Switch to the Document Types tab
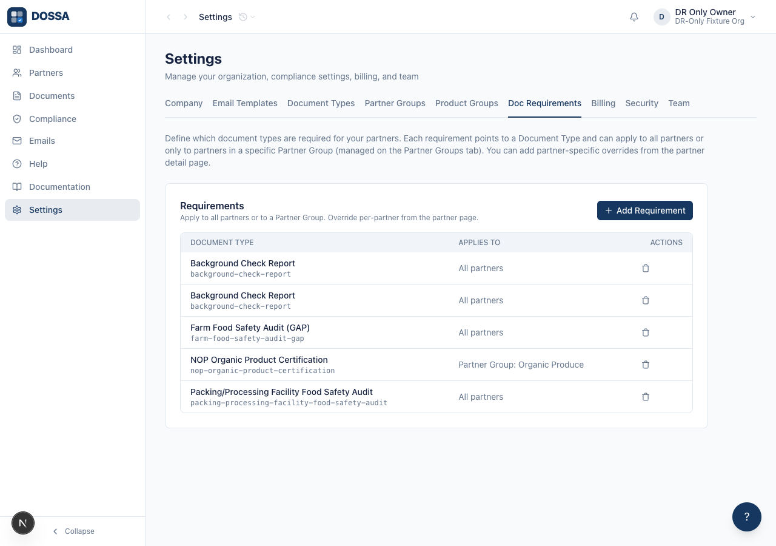This screenshot has height=546, width=776. click(x=321, y=103)
